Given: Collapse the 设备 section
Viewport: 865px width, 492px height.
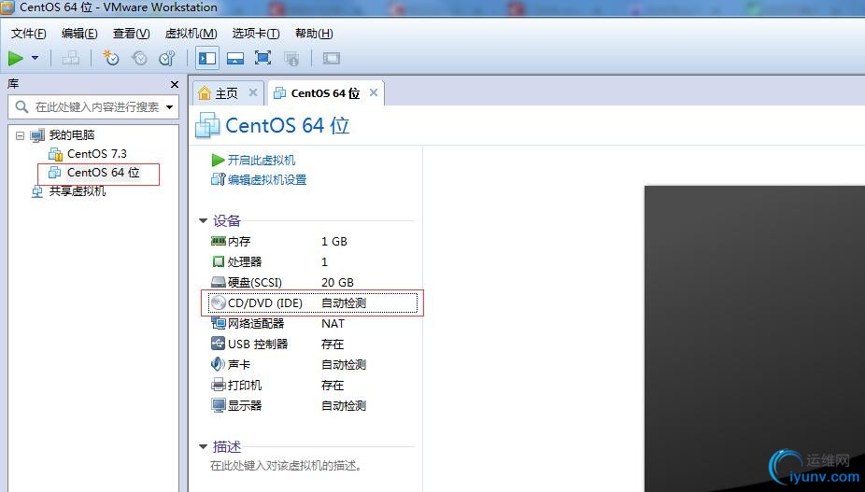Looking at the screenshot, I should click(203, 221).
